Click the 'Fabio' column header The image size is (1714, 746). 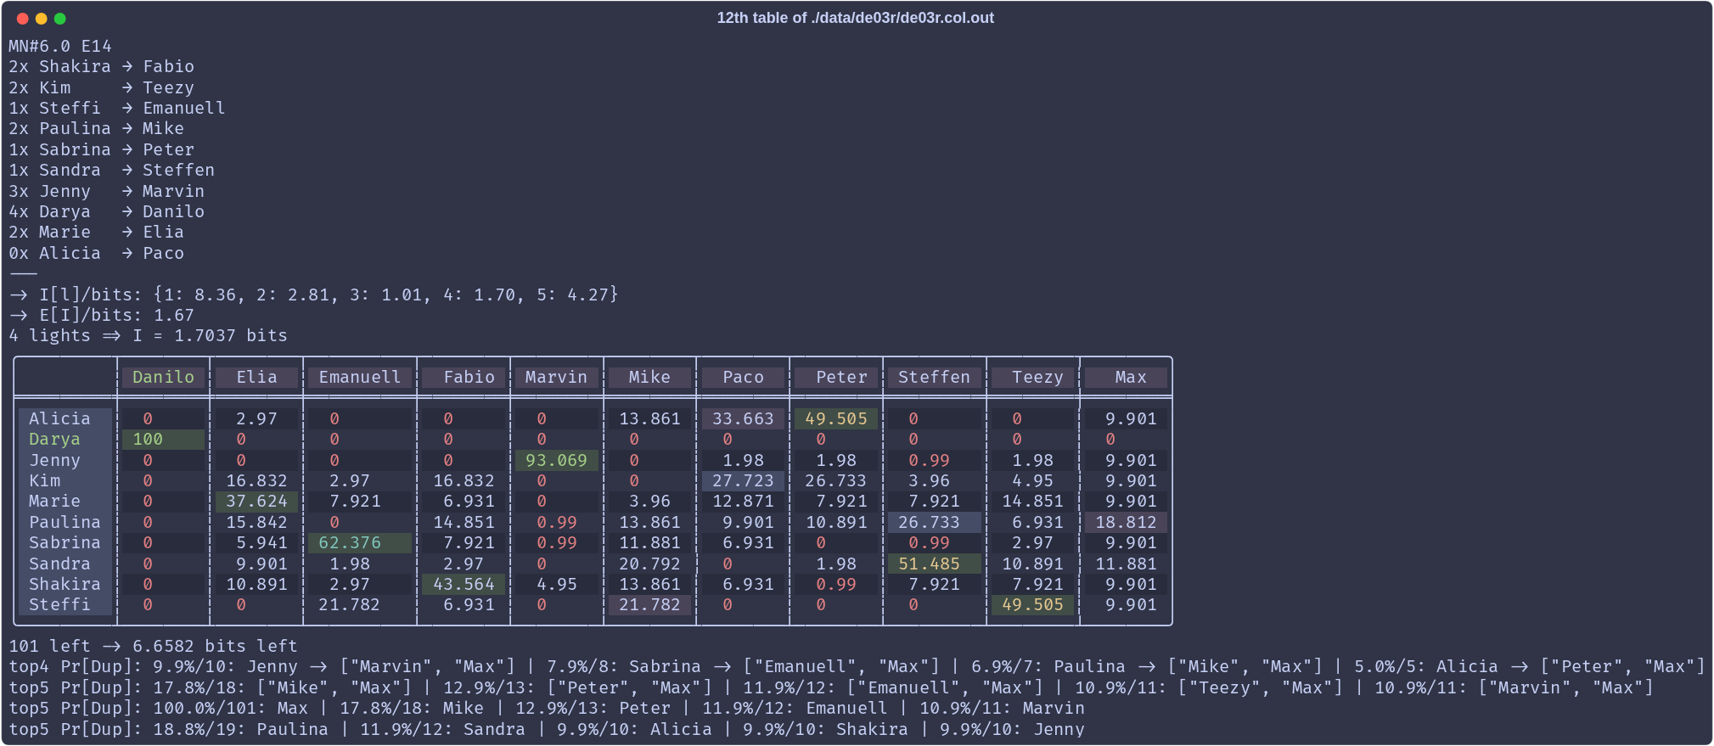click(464, 378)
